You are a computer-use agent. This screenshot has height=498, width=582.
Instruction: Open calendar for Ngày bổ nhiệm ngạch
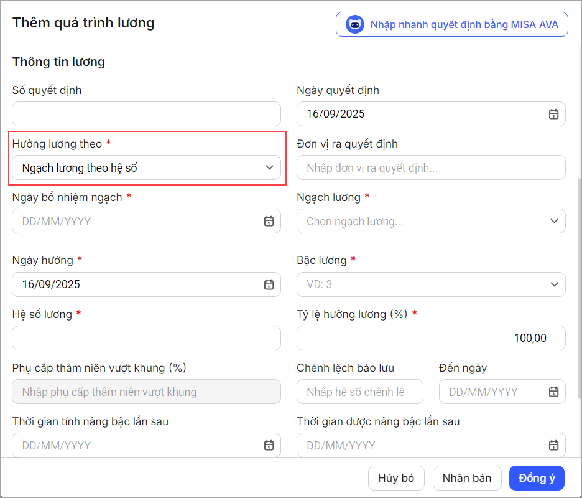pos(269,221)
